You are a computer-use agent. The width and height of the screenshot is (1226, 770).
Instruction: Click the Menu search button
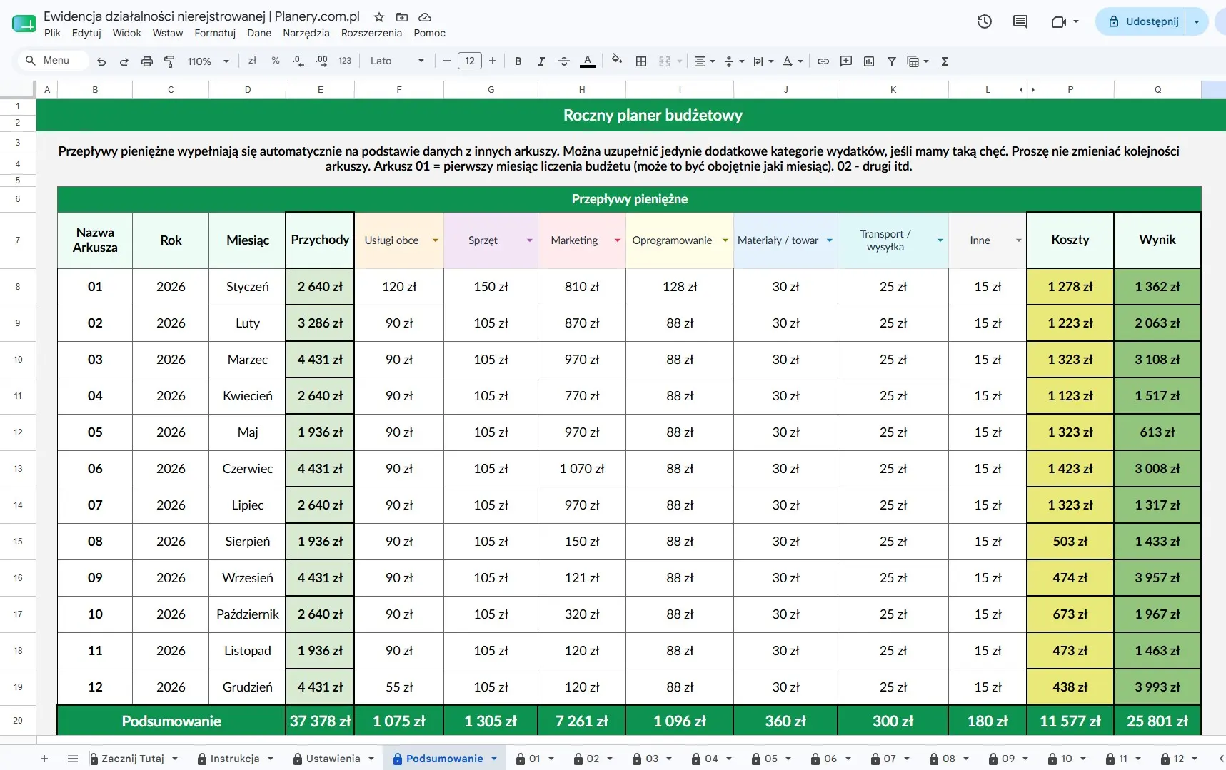(x=52, y=61)
